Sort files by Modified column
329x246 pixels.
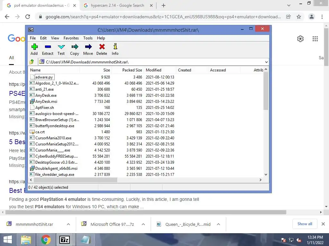pyautogui.click(x=160, y=70)
